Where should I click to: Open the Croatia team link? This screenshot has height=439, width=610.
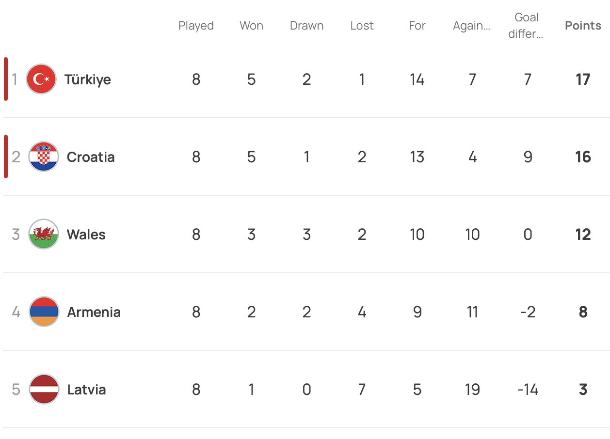point(91,157)
